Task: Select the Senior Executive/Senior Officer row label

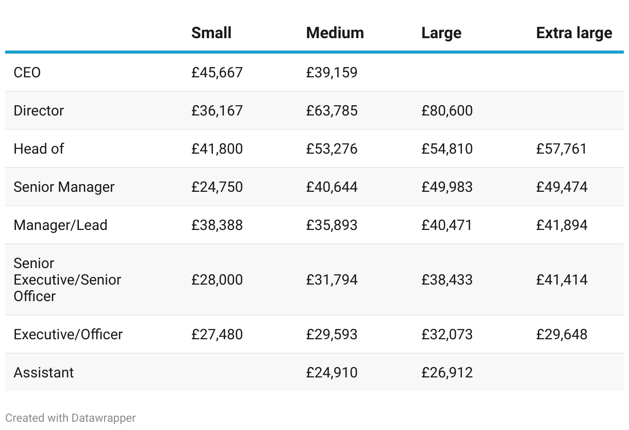Action: (67, 279)
